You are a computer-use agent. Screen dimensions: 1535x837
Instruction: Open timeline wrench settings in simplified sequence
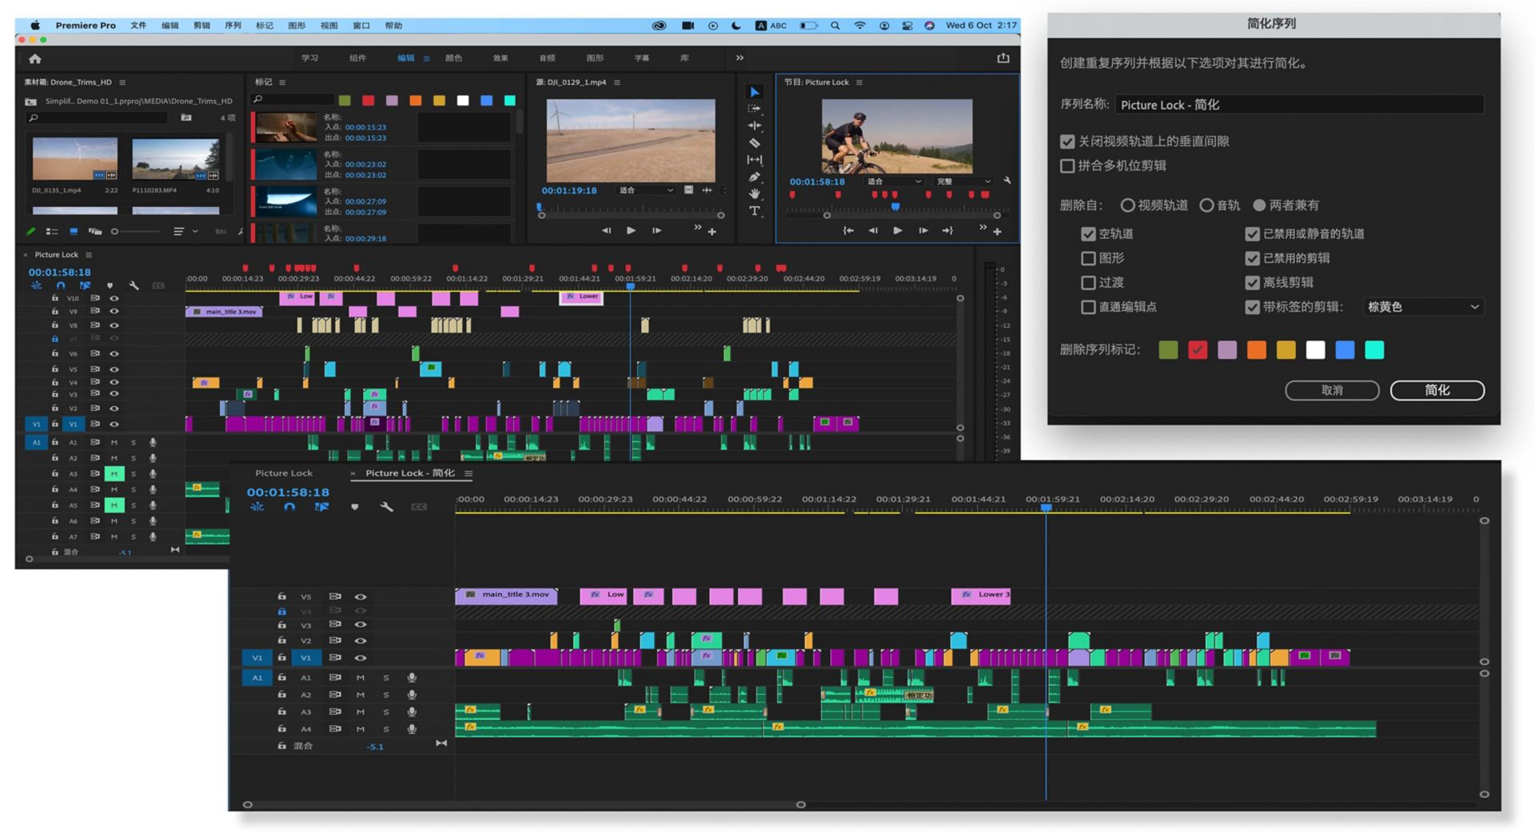[x=387, y=507]
